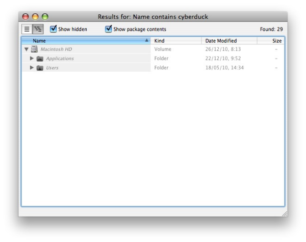
Task: Click the Folder kind cell for Users
Action: 161,68
